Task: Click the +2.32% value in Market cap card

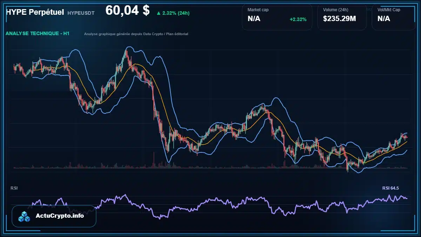Action: pyautogui.click(x=298, y=19)
